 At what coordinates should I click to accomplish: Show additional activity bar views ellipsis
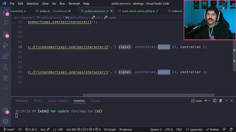pos(6,89)
